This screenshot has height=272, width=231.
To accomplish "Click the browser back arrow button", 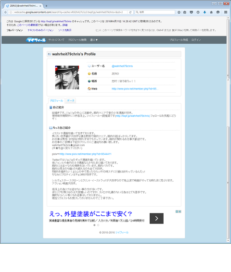I will [x=5, y=12].
